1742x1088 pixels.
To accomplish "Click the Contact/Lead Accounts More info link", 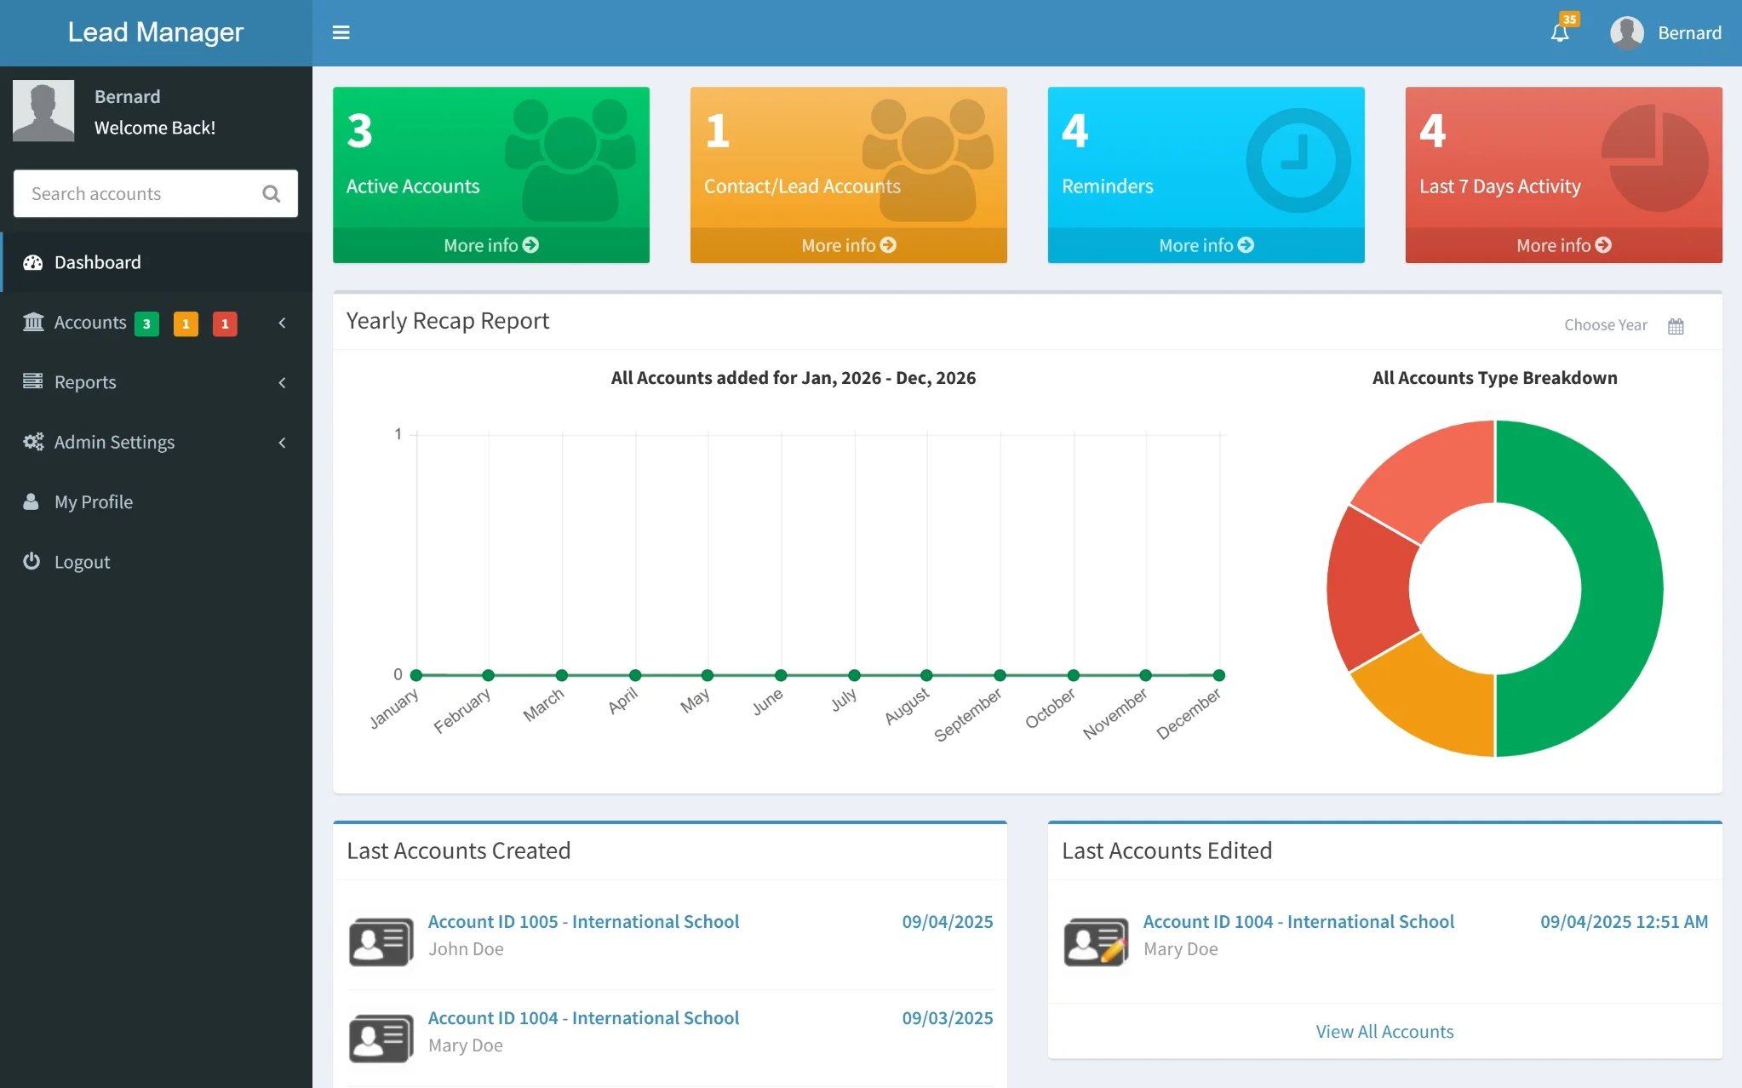I will point(848,245).
